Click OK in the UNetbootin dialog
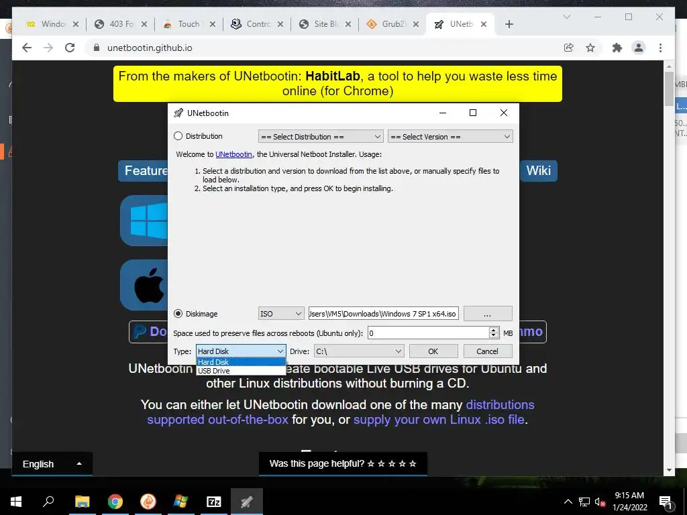 coord(433,351)
